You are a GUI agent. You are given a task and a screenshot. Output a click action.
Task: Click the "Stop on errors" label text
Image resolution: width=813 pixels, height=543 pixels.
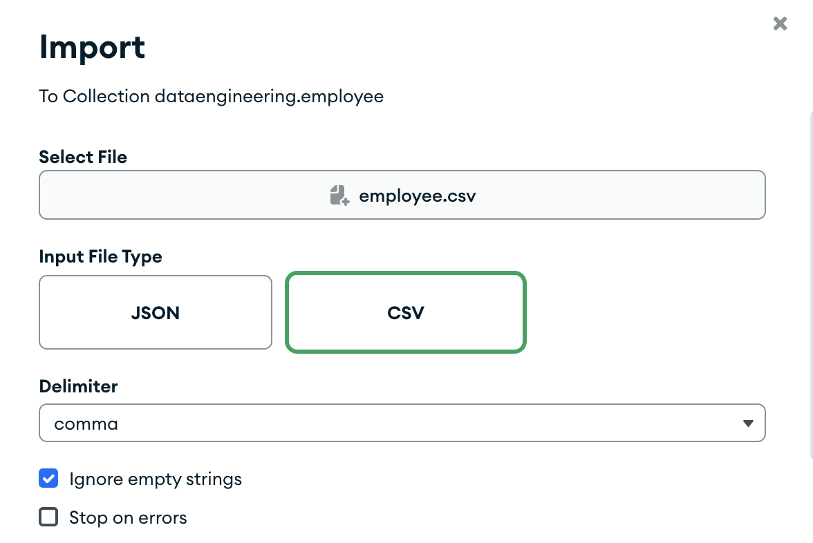pyautogui.click(x=128, y=517)
